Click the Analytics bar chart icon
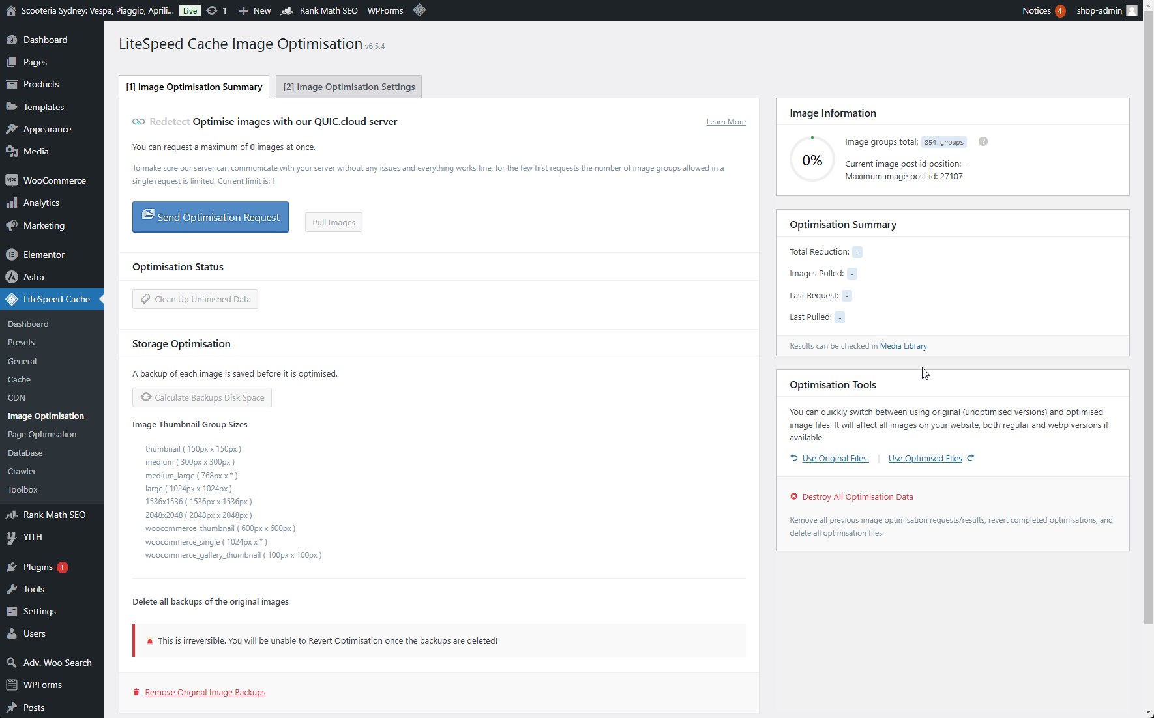The image size is (1154, 718). (12, 203)
